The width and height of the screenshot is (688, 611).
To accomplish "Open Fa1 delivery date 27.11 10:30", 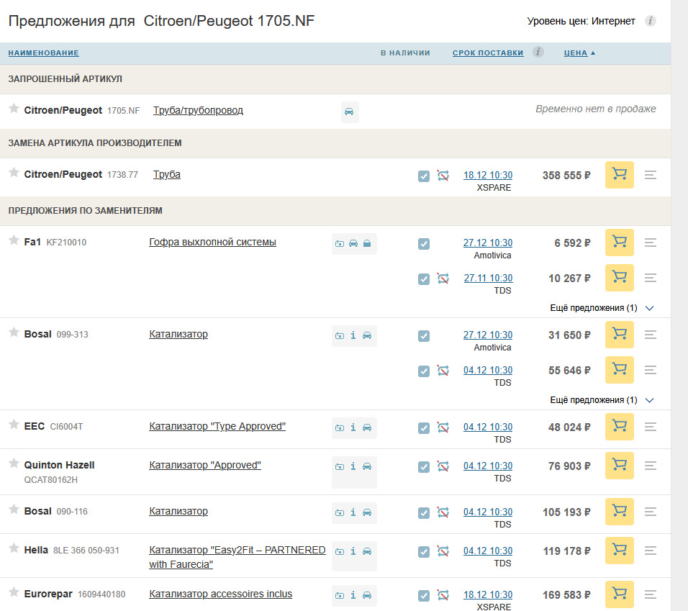I will point(489,278).
